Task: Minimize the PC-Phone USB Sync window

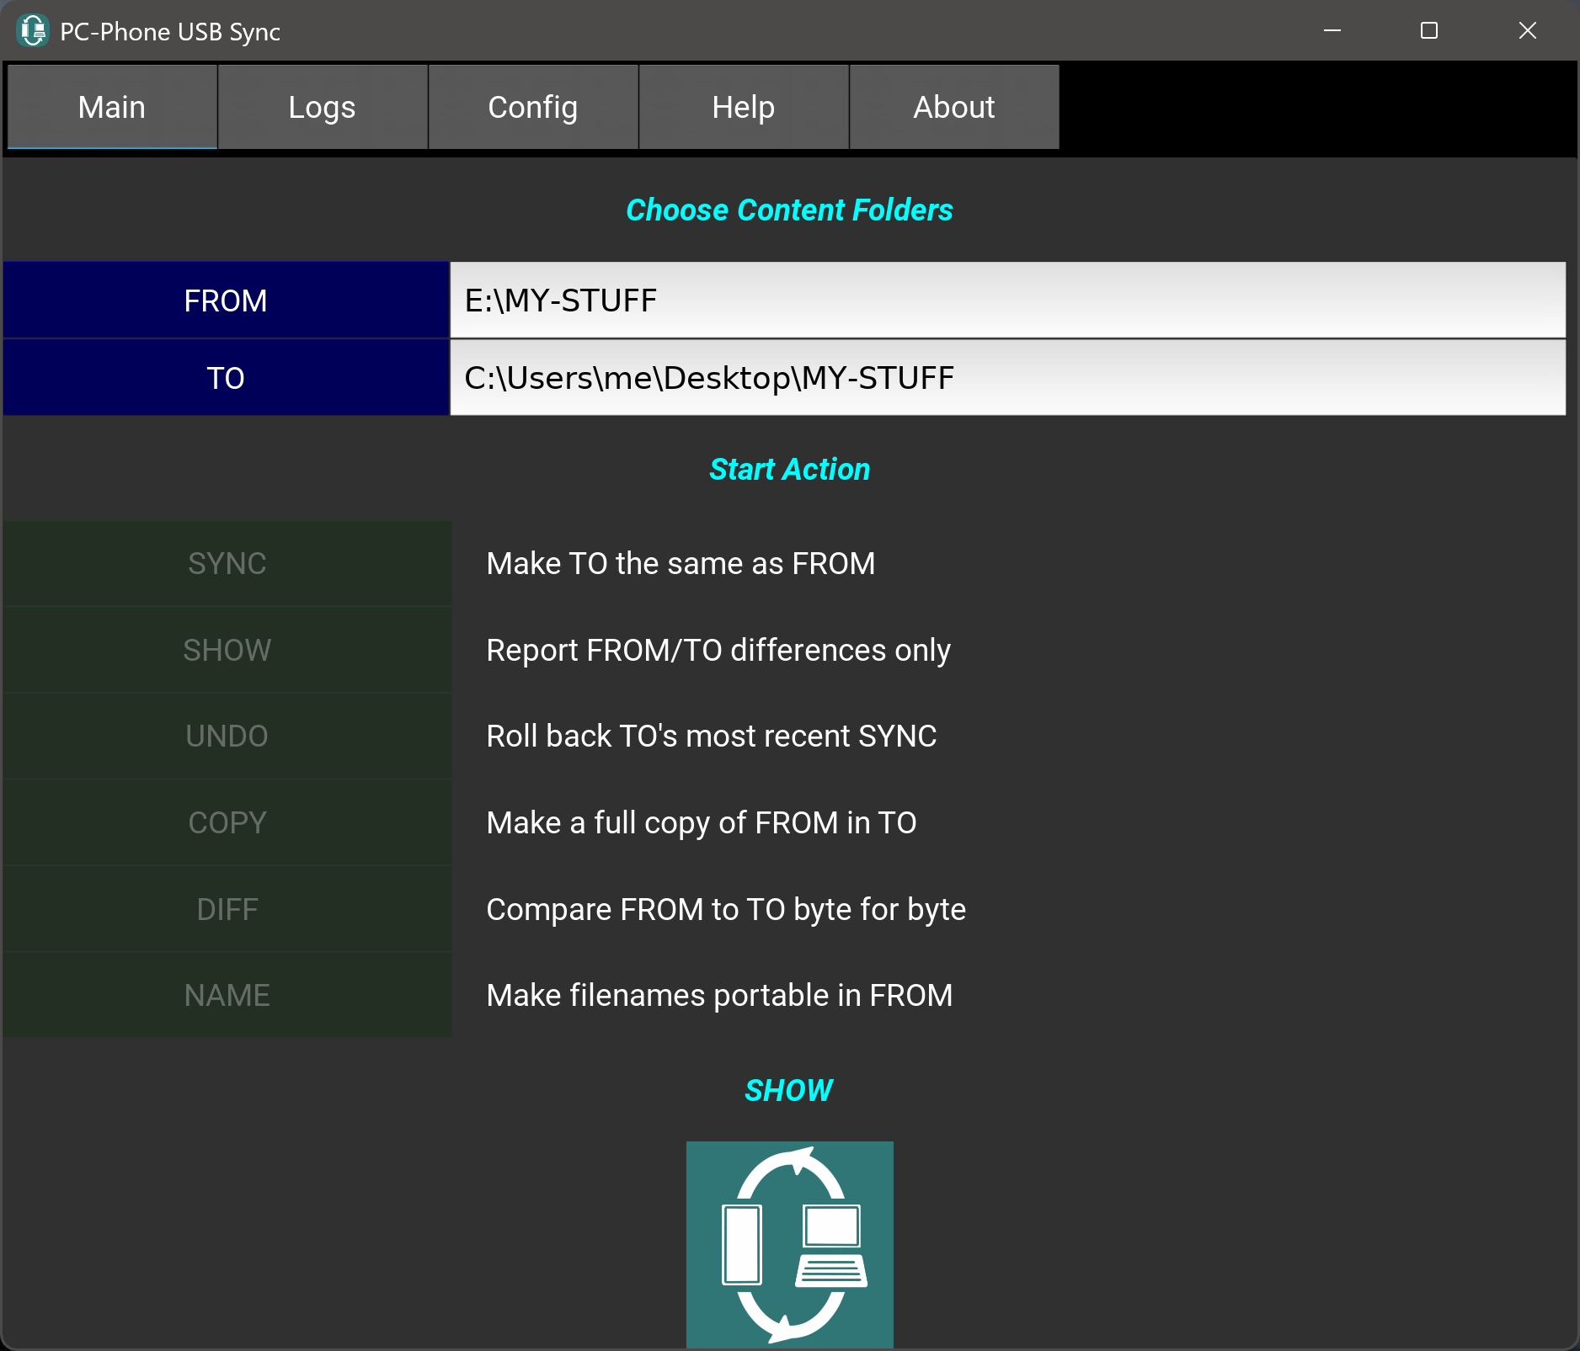Action: (1332, 31)
